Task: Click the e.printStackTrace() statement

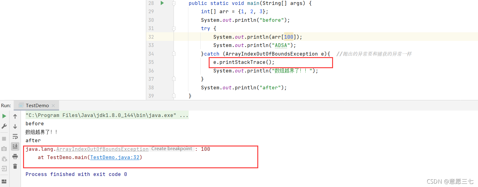Action: [x=244, y=62]
